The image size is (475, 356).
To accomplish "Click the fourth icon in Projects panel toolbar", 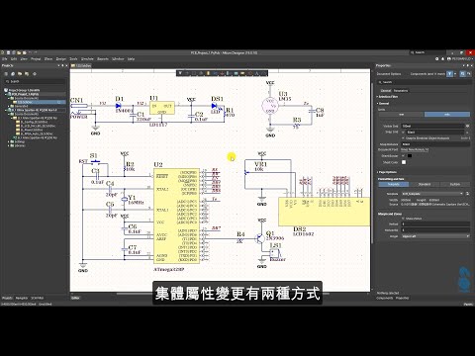I will (27, 73).
